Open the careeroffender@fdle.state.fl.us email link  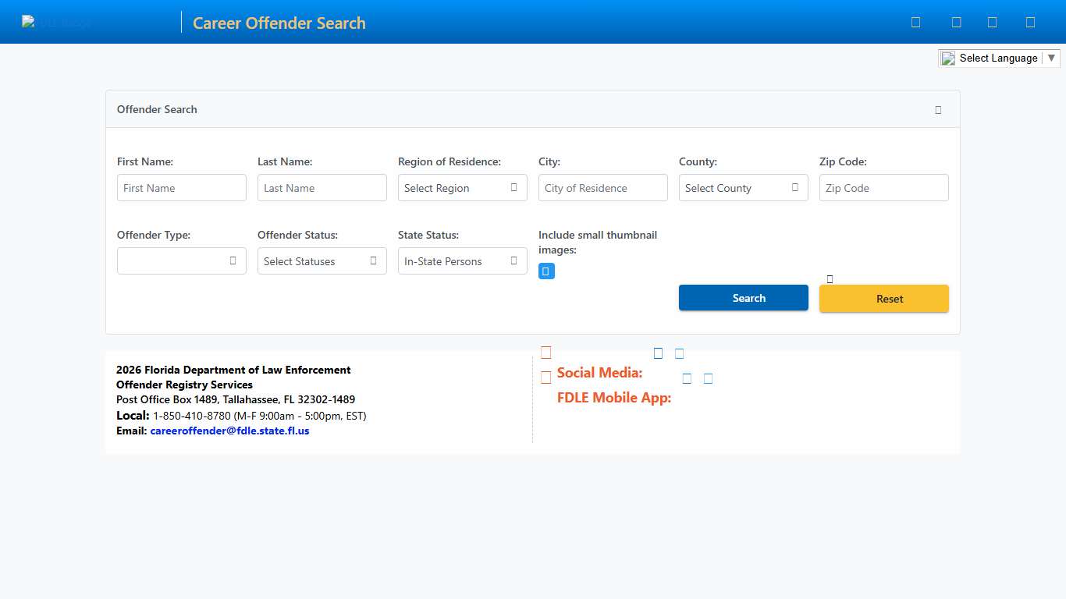tap(229, 431)
